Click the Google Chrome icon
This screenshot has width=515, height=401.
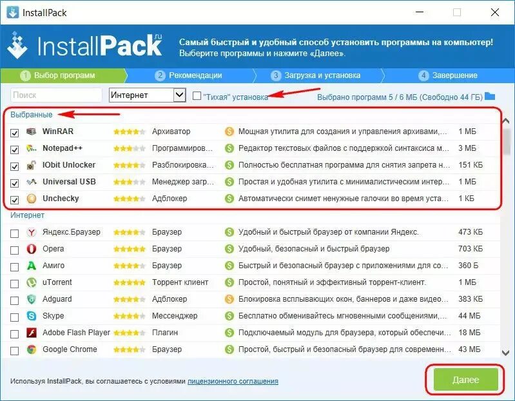(x=31, y=349)
